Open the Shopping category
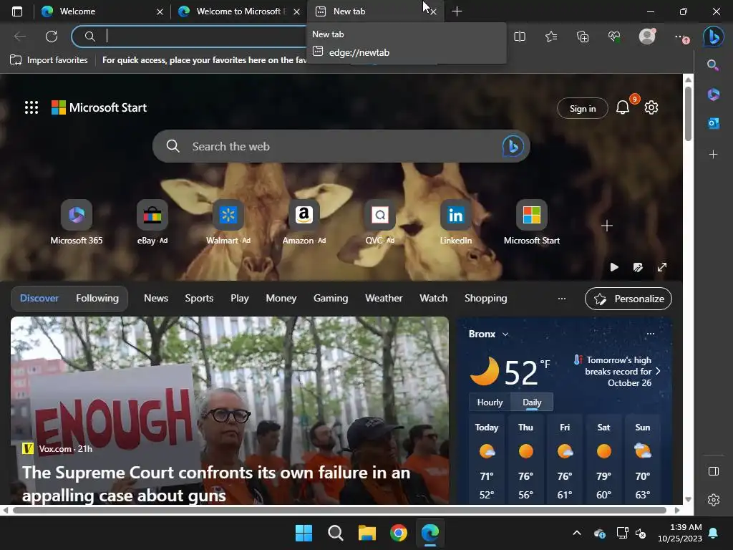Viewport: 733px width, 550px height. click(x=486, y=299)
